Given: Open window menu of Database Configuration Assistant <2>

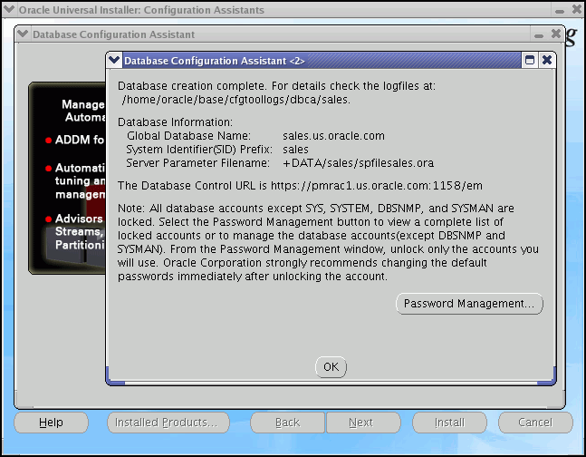Looking at the screenshot, I should tap(114, 60).
